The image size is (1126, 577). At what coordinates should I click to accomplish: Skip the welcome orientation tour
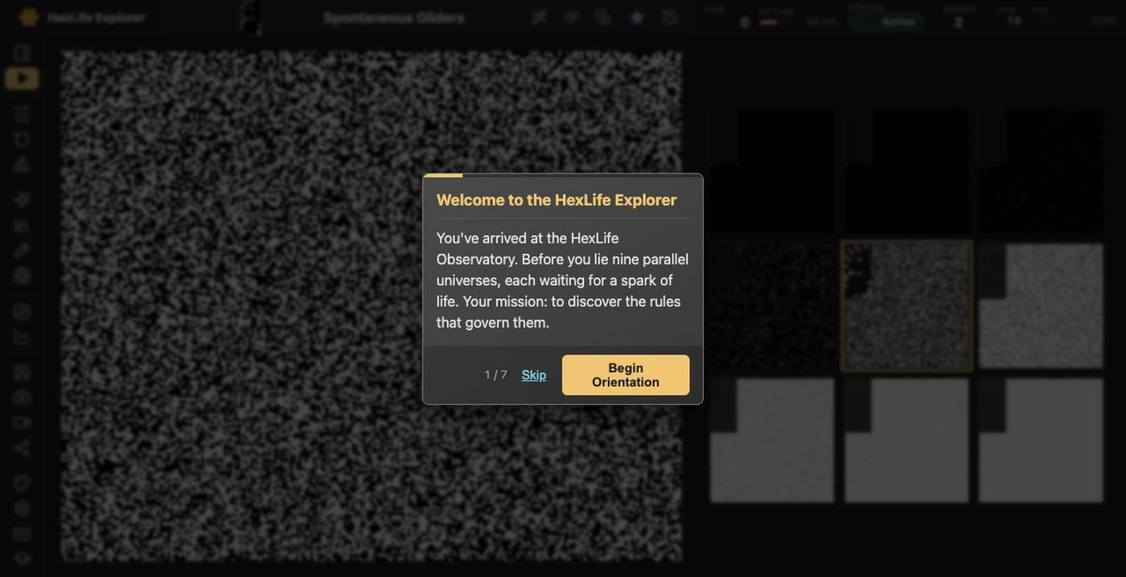point(534,375)
